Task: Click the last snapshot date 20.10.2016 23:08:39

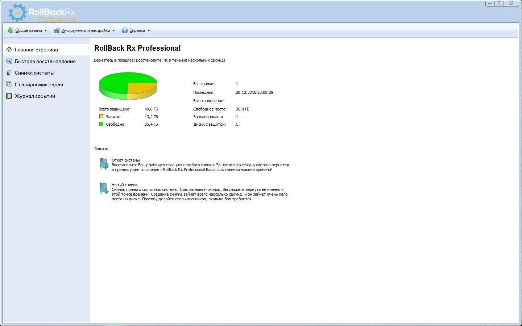Action: [254, 92]
